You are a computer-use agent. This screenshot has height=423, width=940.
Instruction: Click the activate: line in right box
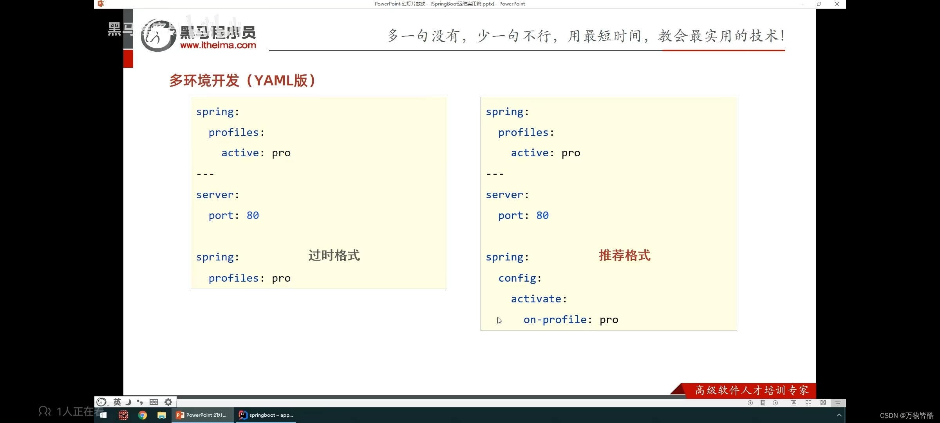coord(539,299)
